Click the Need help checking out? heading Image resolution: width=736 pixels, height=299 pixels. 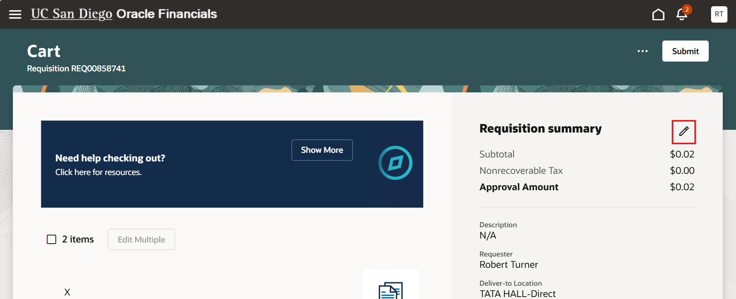tap(110, 158)
